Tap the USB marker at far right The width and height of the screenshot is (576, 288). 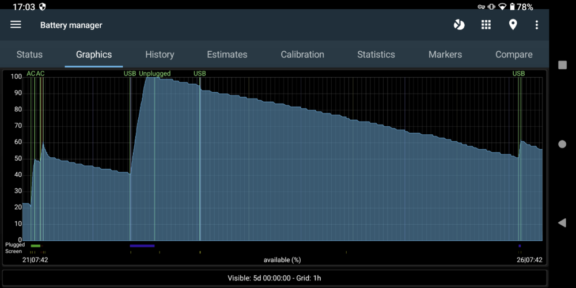(518, 74)
